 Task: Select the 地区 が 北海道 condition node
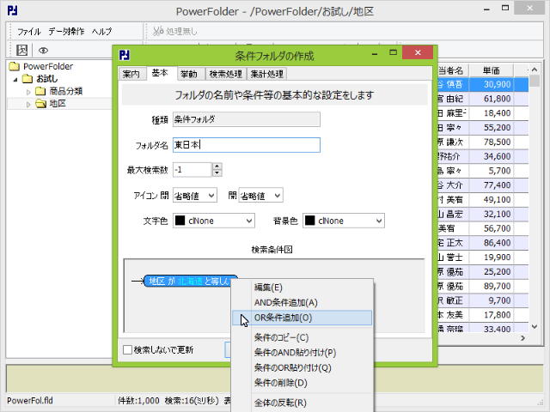pyautogui.click(x=187, y=281)
